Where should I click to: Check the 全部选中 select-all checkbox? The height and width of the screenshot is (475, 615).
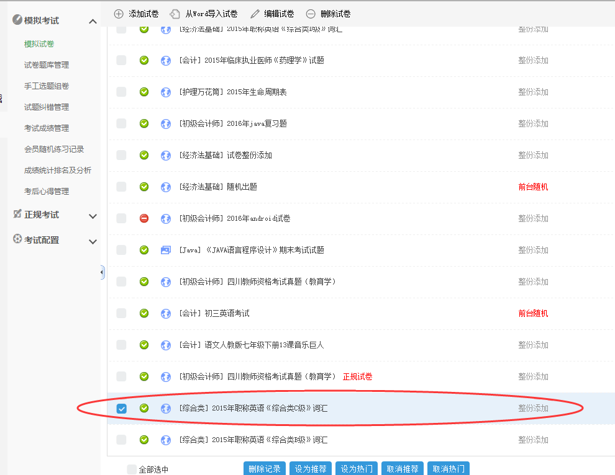click(x=132, y=469)
